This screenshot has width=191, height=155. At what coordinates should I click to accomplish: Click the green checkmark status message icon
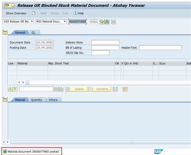[x=5, y=151]
